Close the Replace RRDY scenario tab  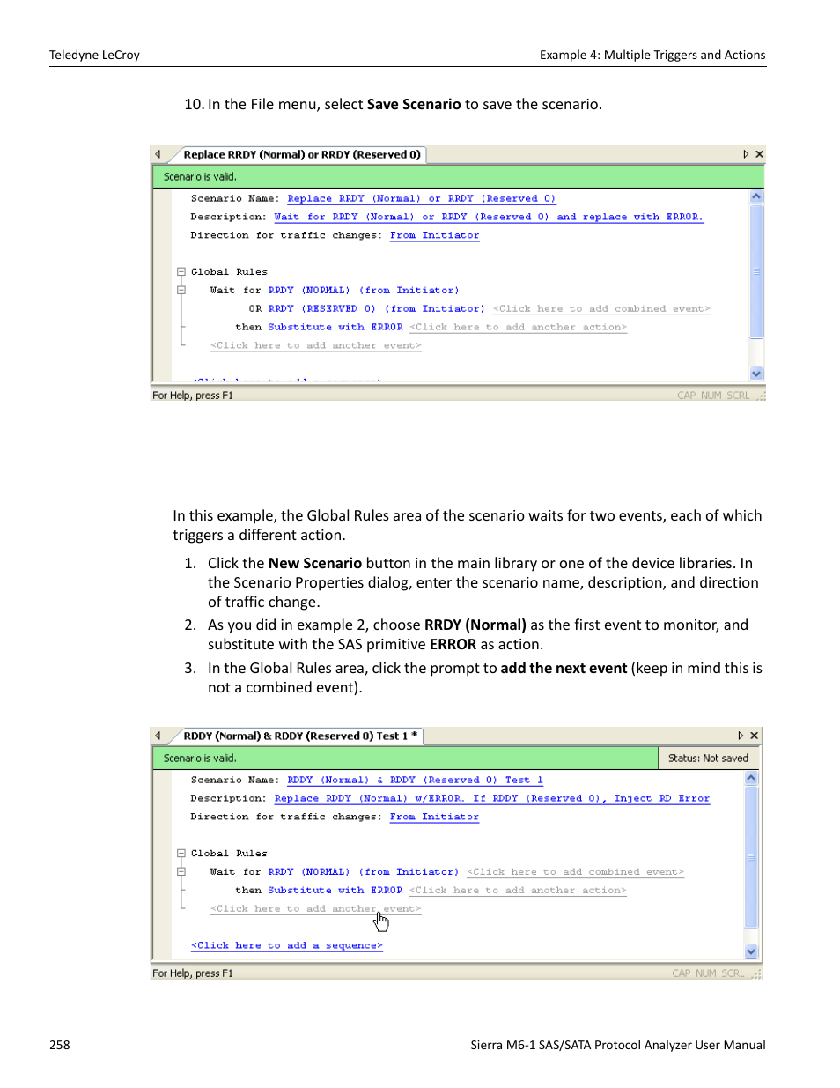759,154
